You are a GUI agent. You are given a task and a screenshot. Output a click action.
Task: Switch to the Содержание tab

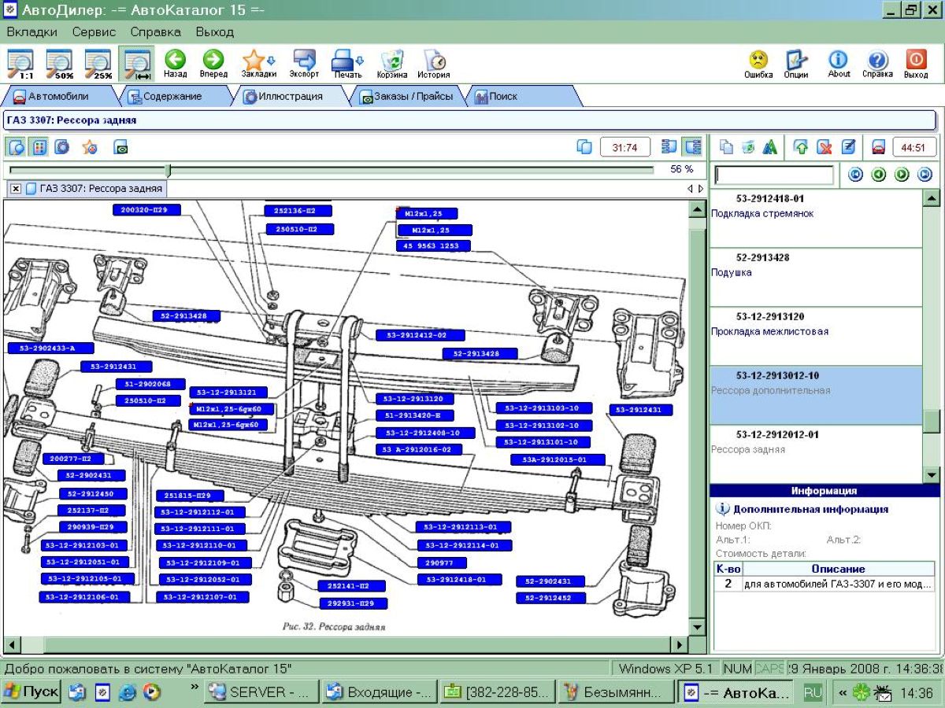pyautogui.click(x=172, y=97)
